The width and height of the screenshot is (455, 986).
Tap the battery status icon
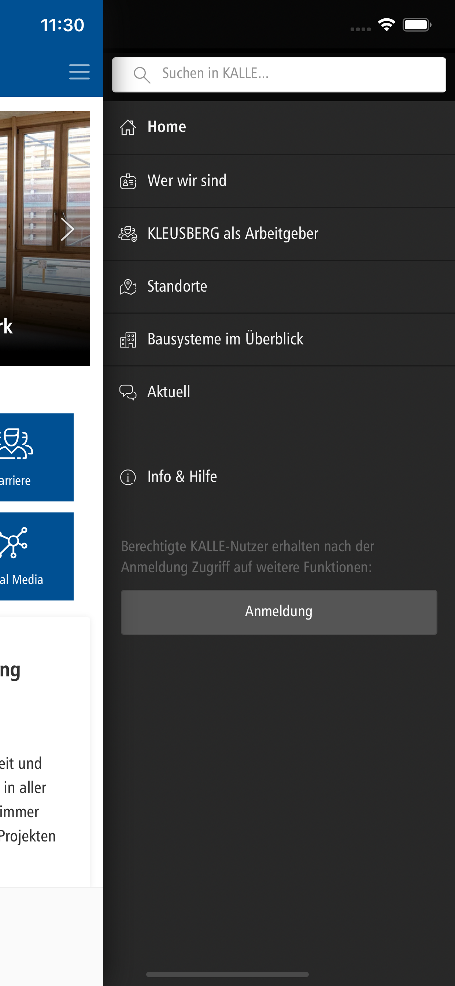(x=417, y=25)
